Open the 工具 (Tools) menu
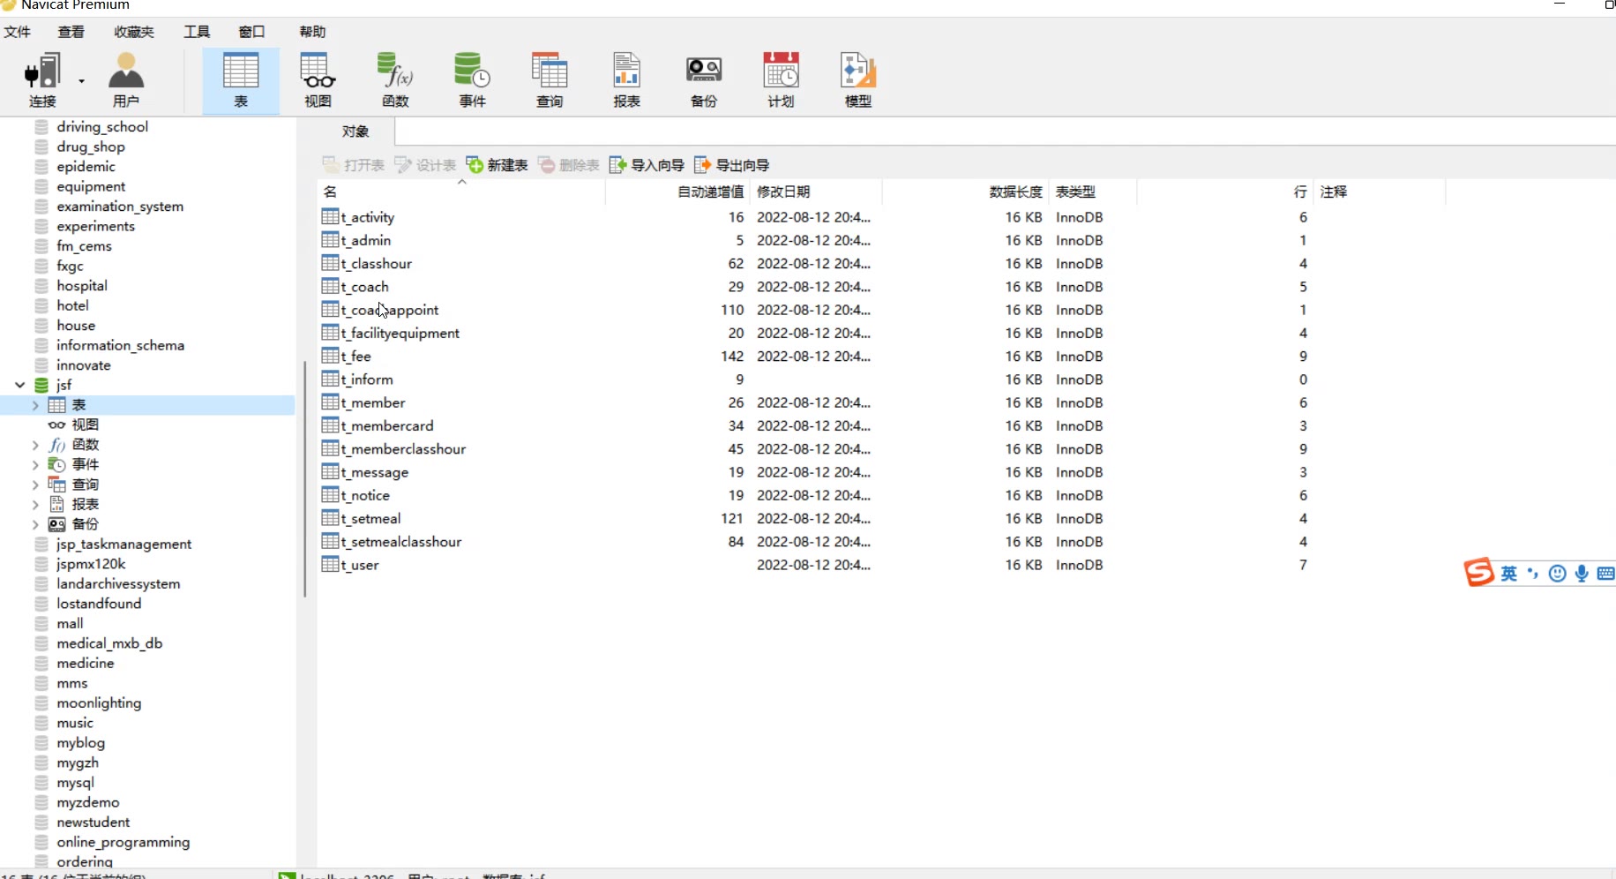 [197, 32]
